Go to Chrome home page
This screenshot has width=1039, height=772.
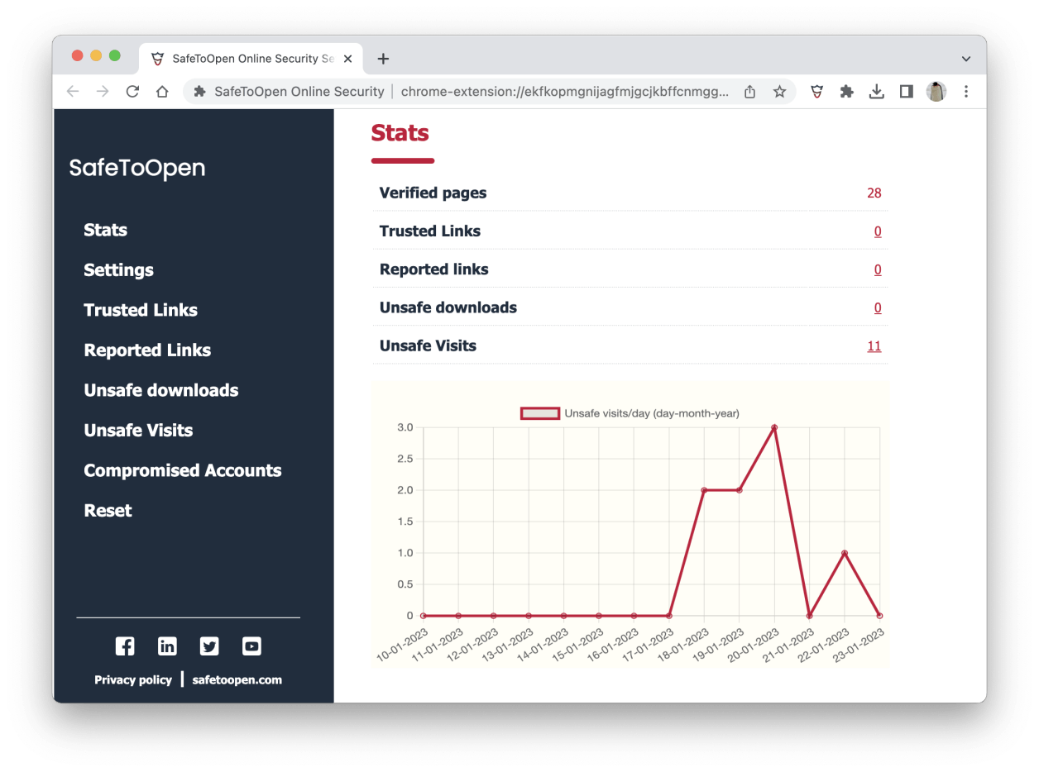pos(162,92)
